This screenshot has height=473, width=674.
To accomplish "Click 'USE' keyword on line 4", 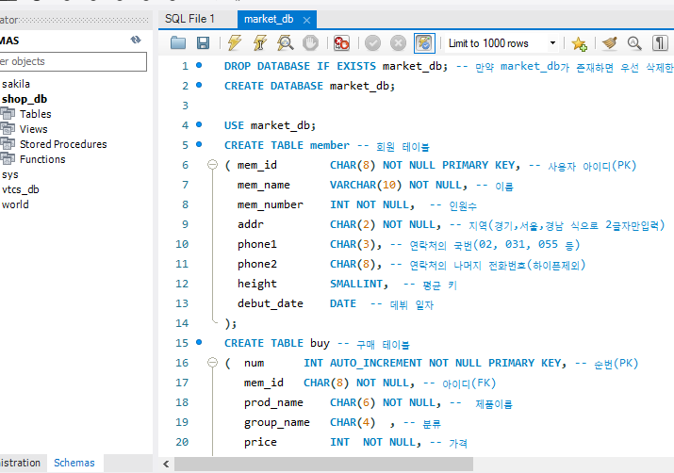I will [x=234, y=125].
